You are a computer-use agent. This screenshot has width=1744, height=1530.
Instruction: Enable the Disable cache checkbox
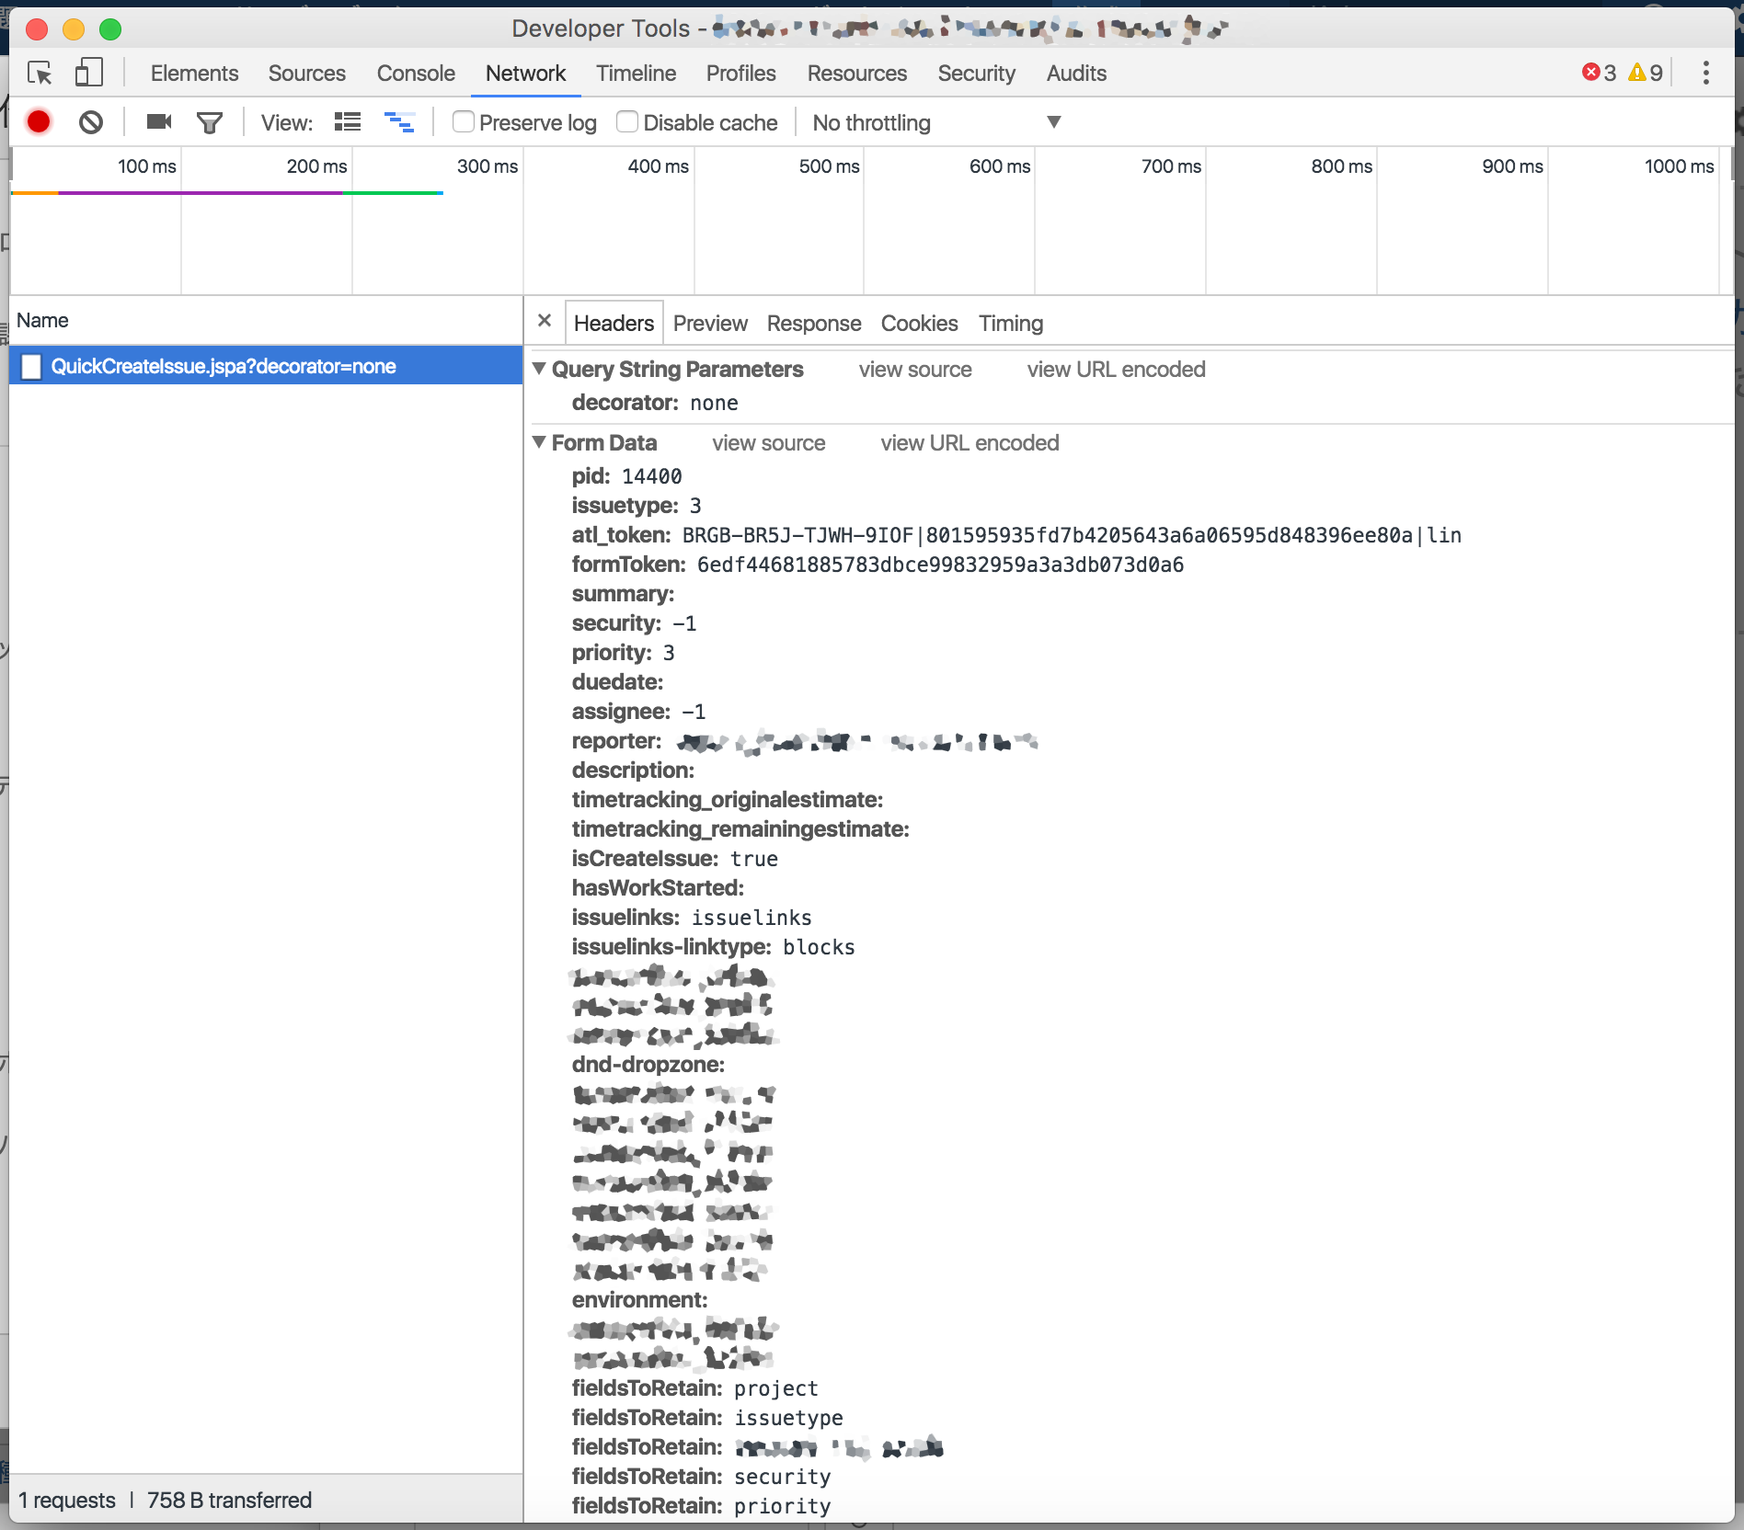627,121
